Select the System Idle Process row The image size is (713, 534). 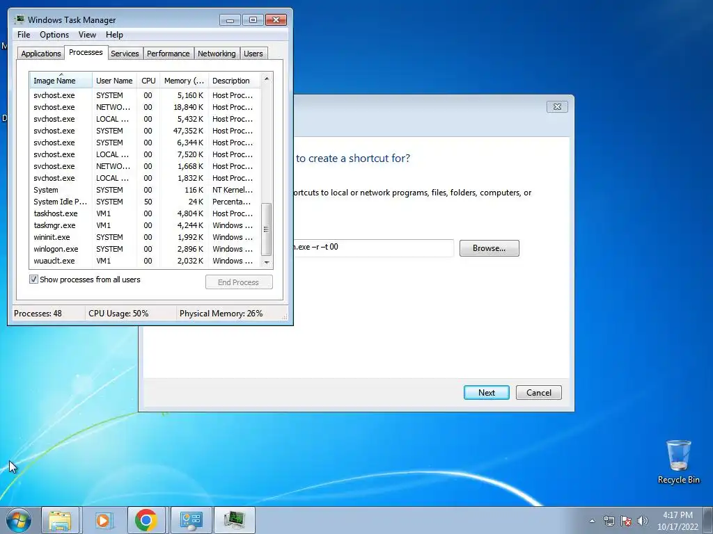pyautogui.click(x=145, y=202)
